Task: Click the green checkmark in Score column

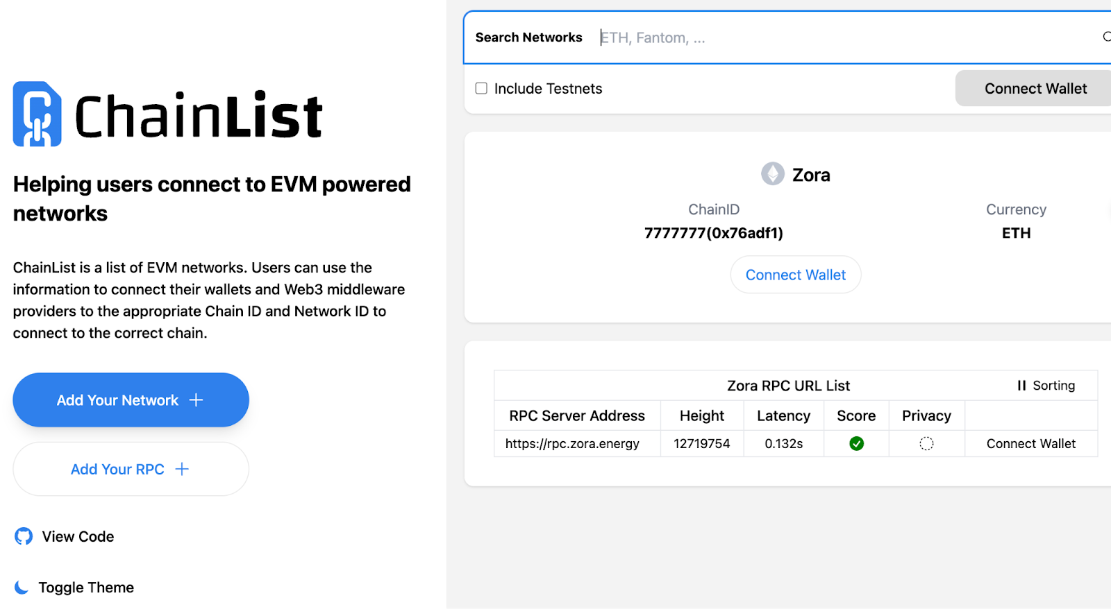Action: pos(856,443)
